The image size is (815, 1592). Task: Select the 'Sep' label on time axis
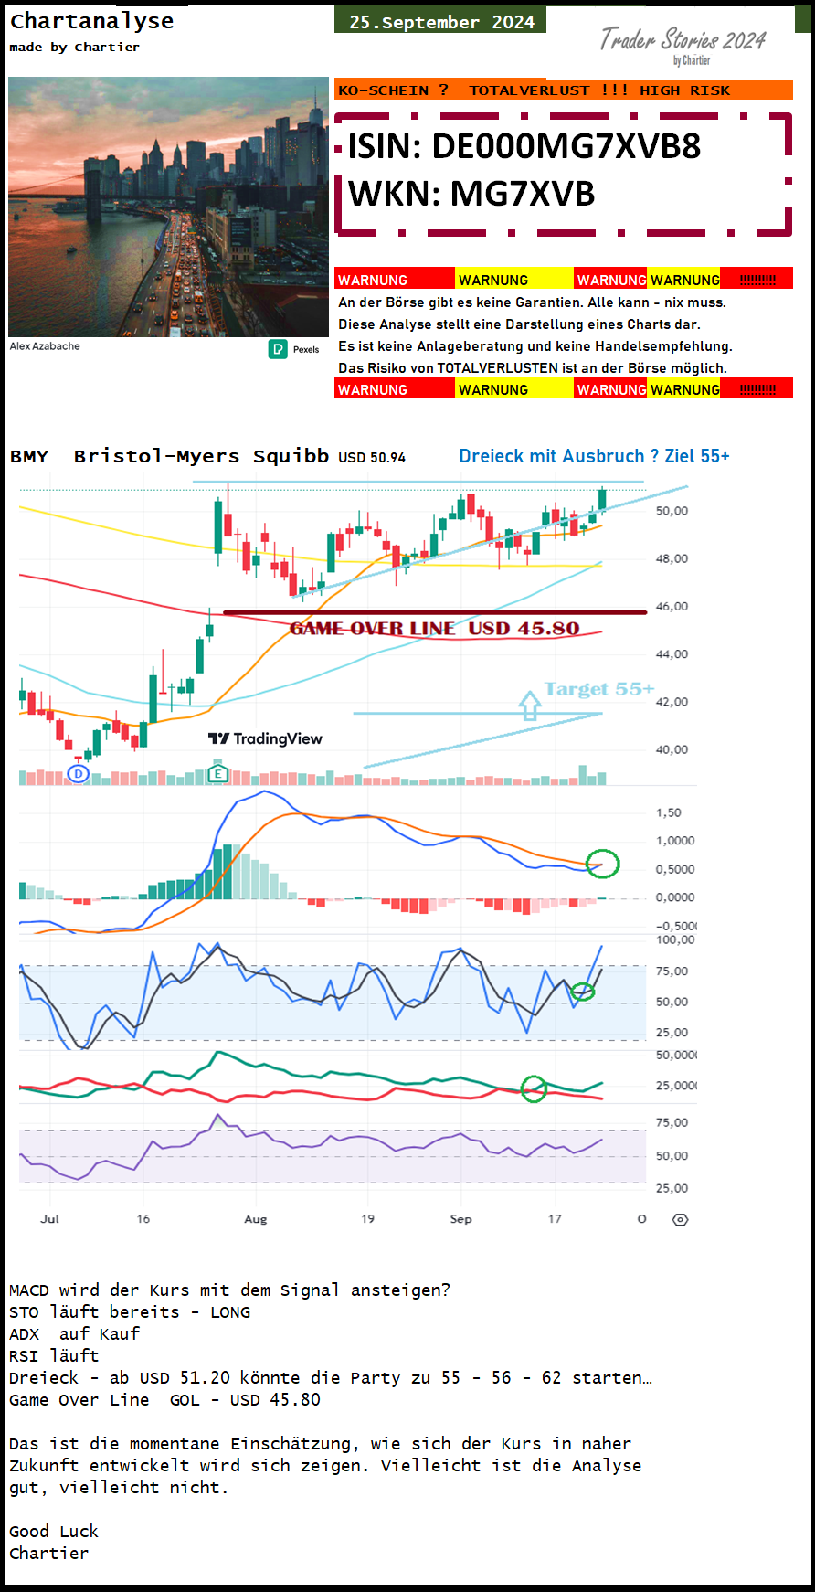pyautogui.click(x=460, y=1219)
